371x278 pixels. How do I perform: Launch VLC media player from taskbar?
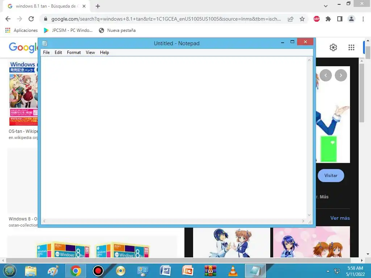[x=233, y=271]
